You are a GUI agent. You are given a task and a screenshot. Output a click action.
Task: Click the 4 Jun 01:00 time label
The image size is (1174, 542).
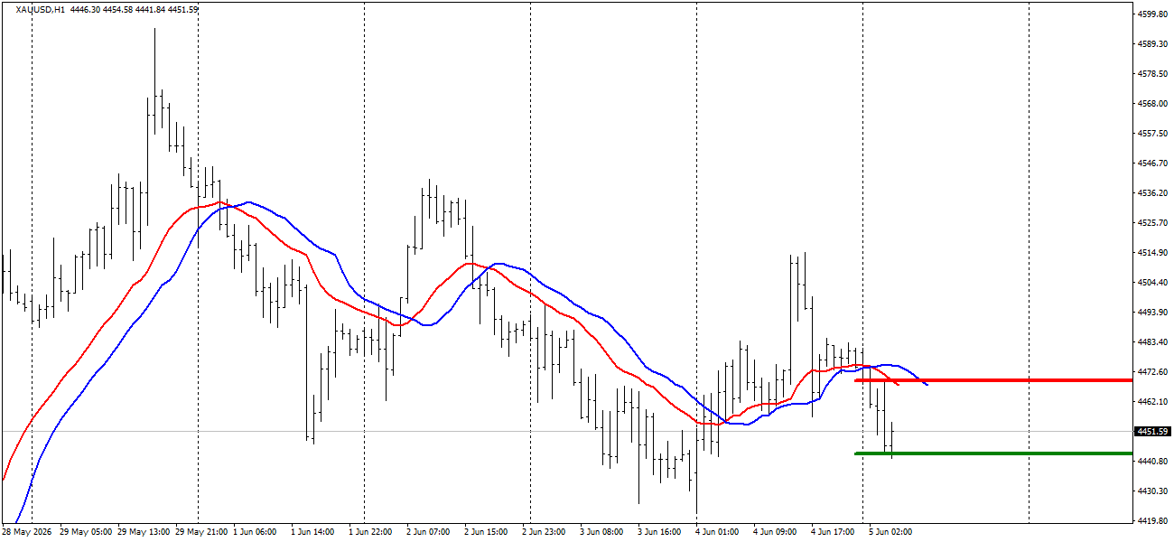(717, 532)
